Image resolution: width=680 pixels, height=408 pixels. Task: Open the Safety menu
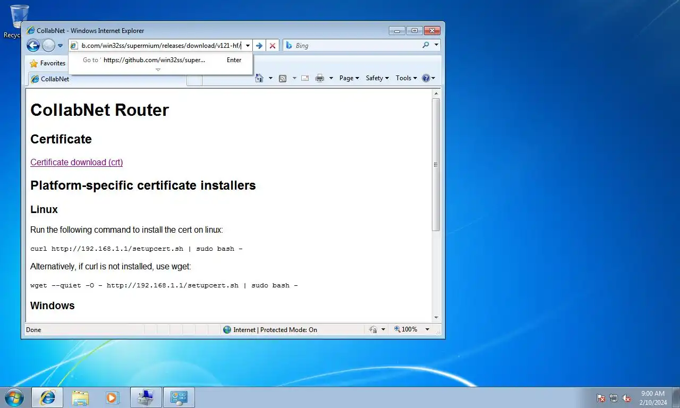(x=377, y=78)
